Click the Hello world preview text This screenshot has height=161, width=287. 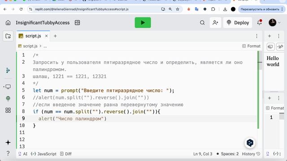click(x=273, y=61)
